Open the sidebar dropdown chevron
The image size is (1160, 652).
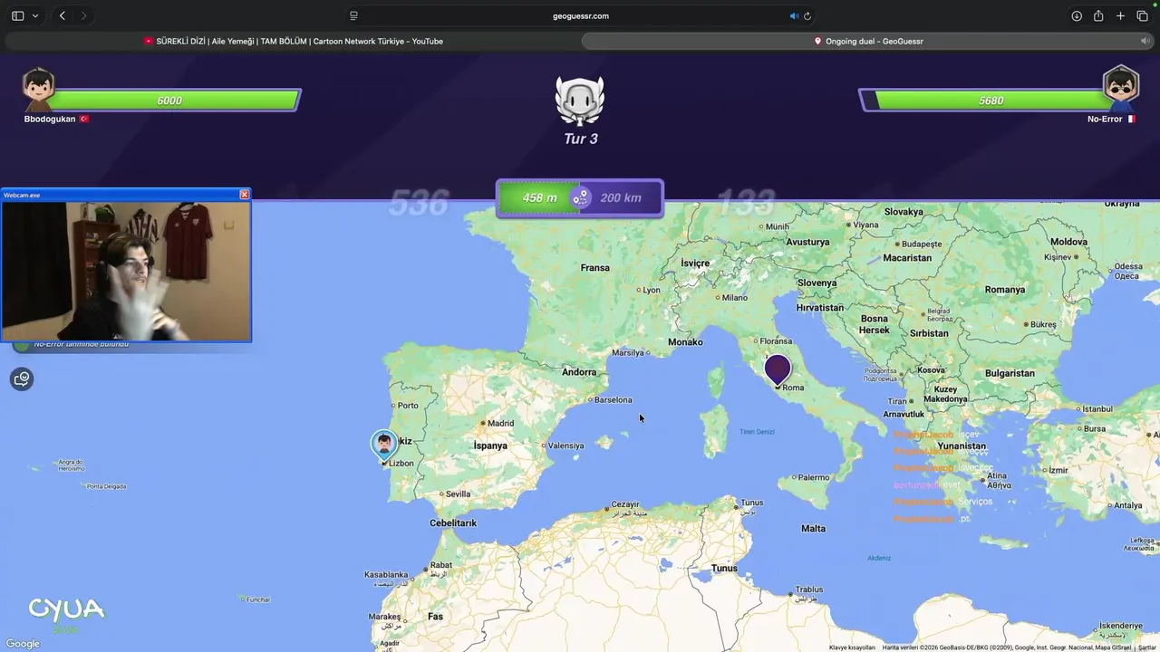(x=35, y=15)
